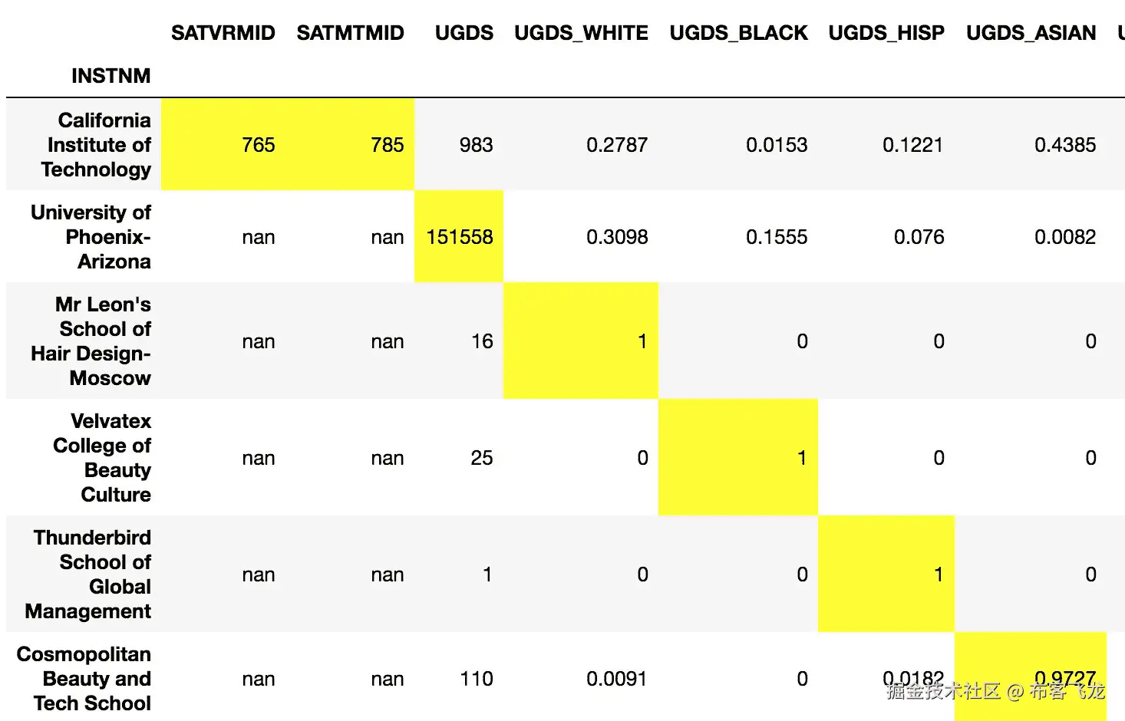Click the SATMTMID column header
Viewport: 1125px width, 721px height.
350,33
